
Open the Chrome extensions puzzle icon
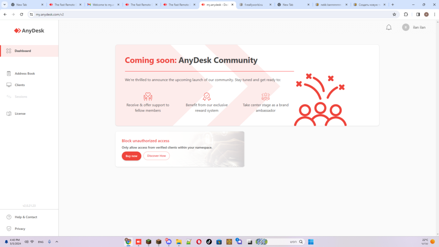click(x=406, y=15)
